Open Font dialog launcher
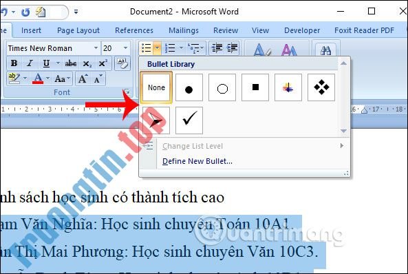This screenshot has width=408, height=274. click(127, 92)
